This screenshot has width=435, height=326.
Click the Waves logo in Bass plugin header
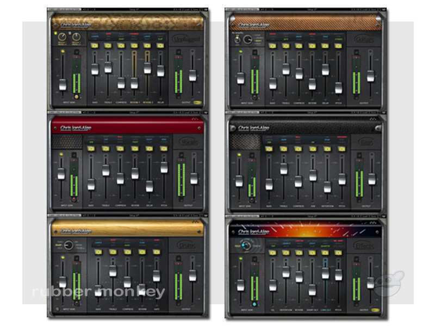tap(373, 119)
